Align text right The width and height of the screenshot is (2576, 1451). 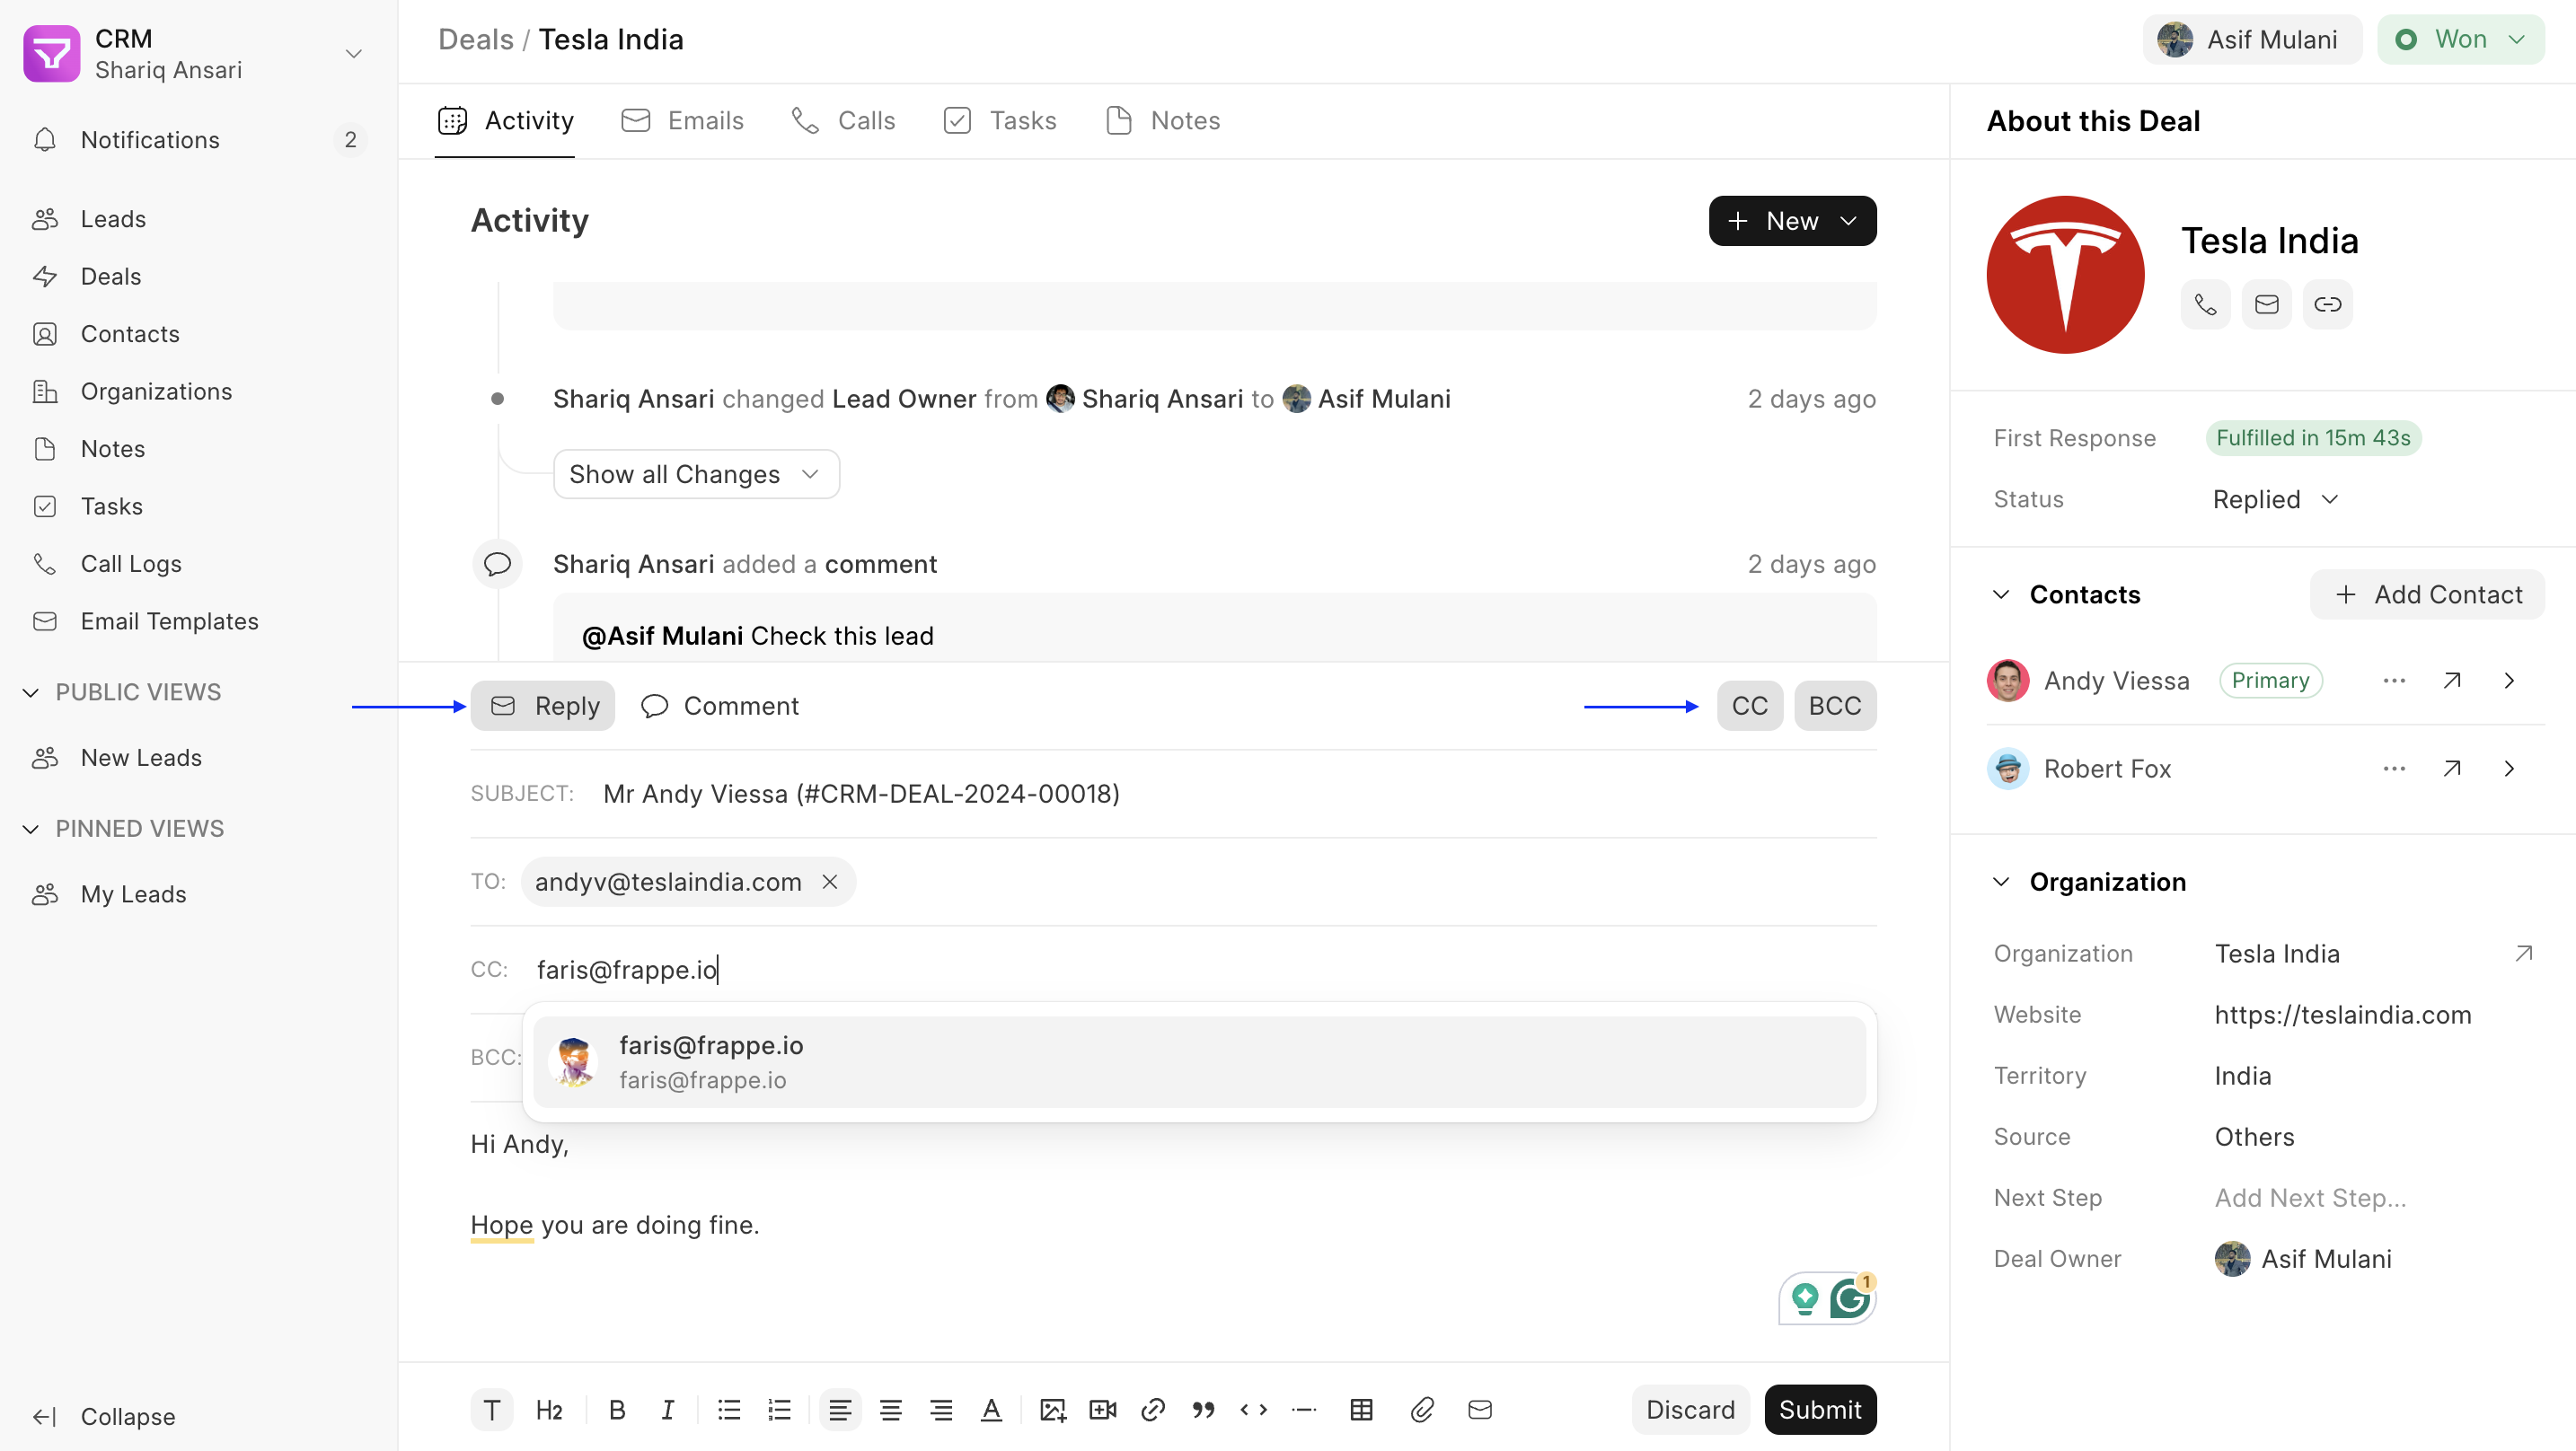coord(940,1410)
